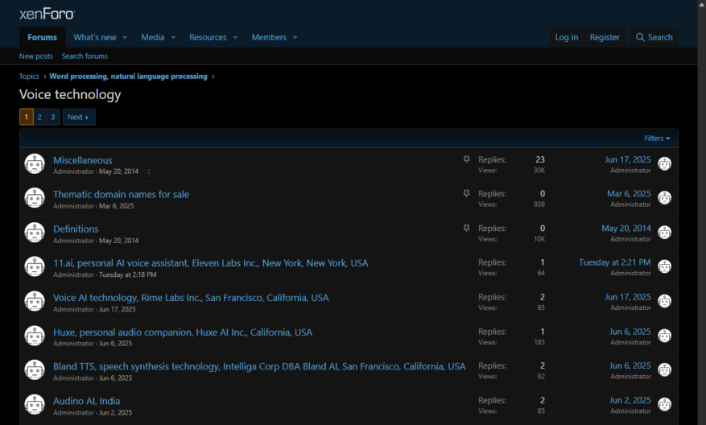Open Word processing, natural language processing breadcrumb
This screenshot has height=425, width=706.
tap(128, 76)
